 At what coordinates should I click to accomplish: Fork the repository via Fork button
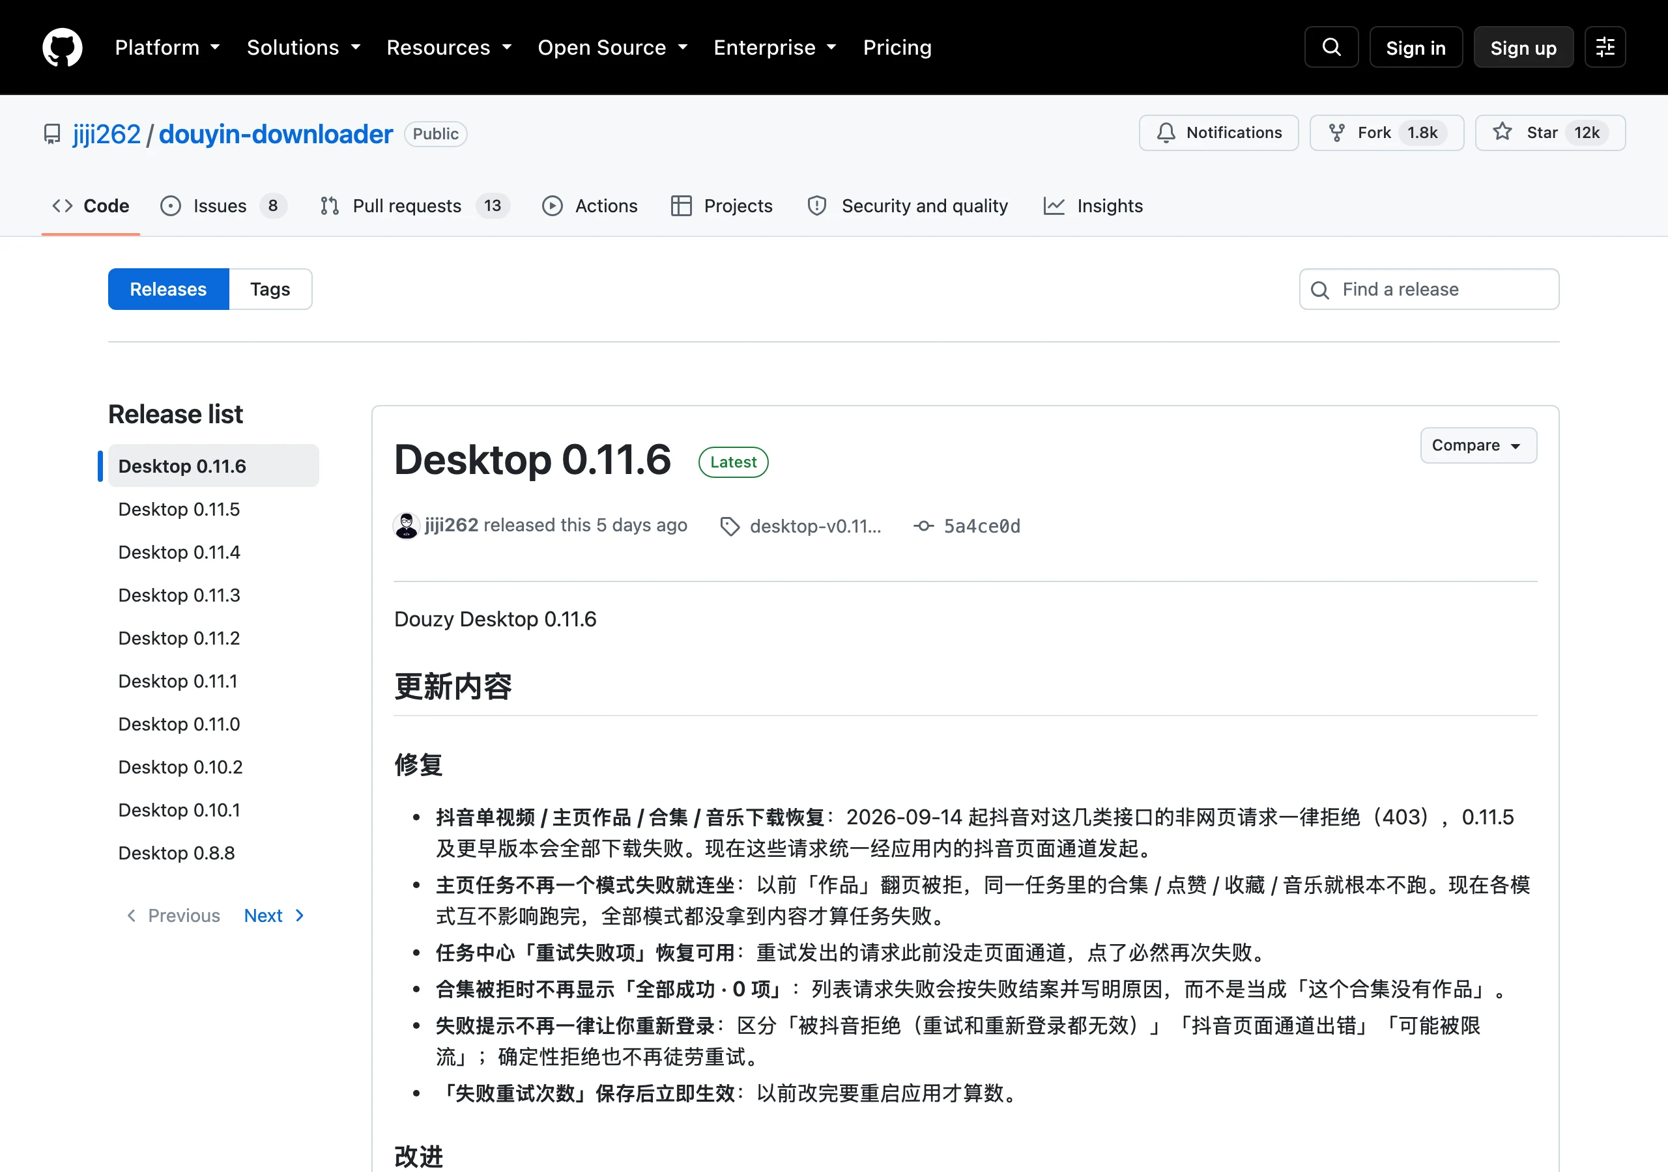point(1386,133)
